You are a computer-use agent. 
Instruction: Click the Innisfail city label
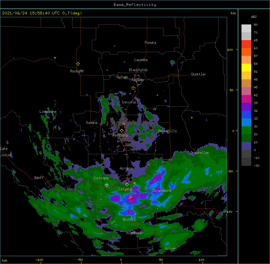130,102
